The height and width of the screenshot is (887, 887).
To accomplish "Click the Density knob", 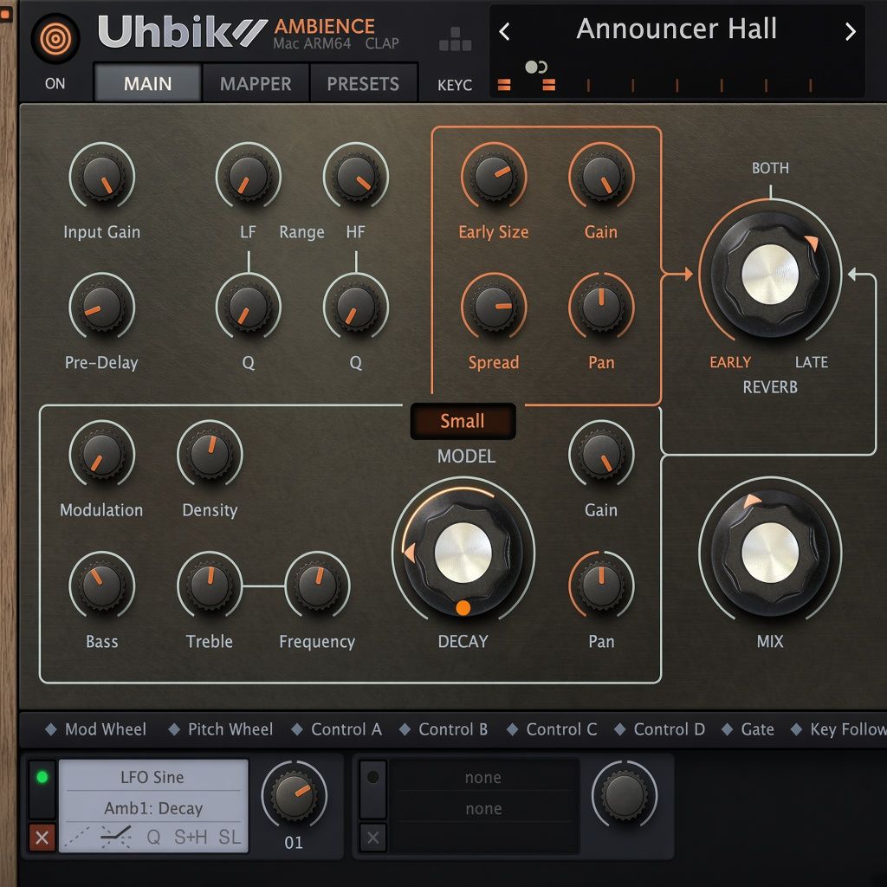I will click(x=210, y=454).
